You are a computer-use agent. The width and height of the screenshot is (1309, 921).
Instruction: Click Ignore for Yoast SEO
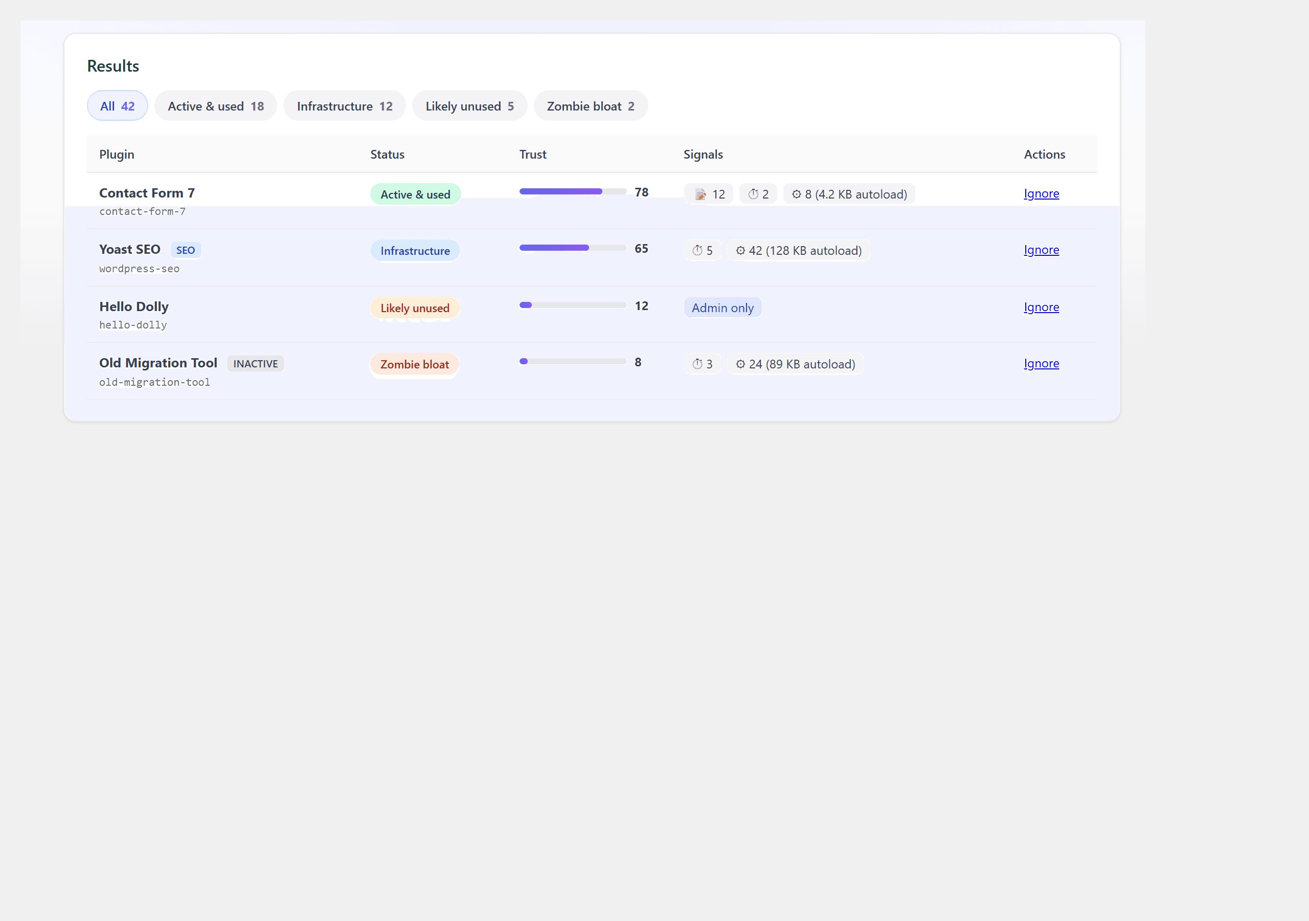[1041, 250]
